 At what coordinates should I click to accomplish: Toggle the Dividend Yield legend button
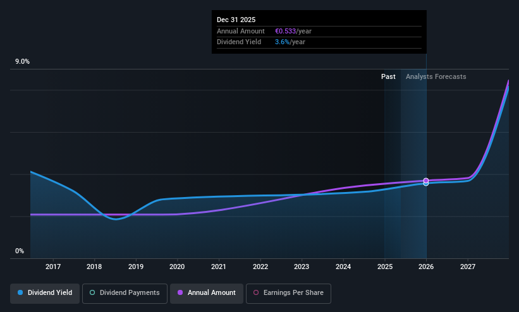45,294
